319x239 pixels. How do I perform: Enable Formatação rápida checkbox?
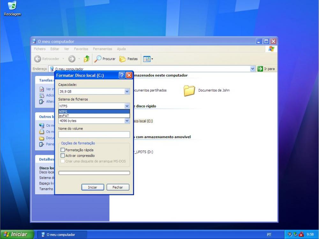[63, 150]
